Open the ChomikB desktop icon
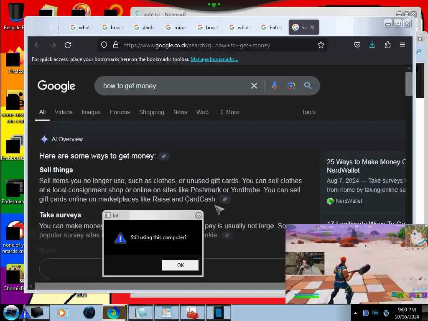 pos(13,277)
